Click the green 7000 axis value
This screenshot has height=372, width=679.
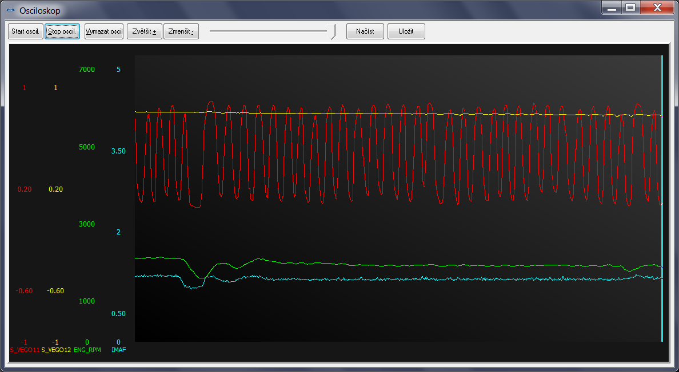[x=86, y=70]
